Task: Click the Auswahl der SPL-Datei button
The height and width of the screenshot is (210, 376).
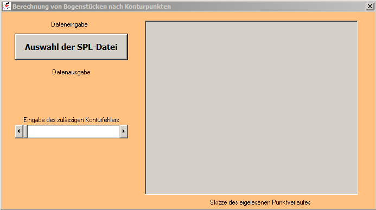Action: pos(71,47)
